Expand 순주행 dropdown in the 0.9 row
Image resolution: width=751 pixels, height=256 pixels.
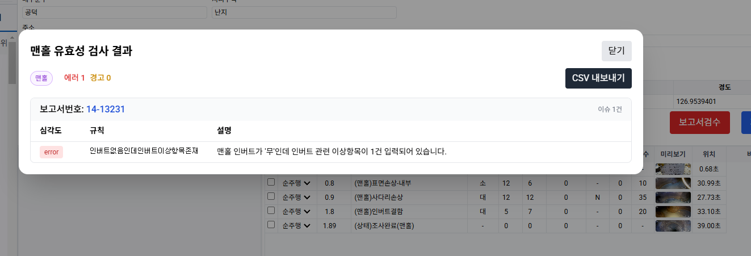pyautogui.click(x=296, y=197)
